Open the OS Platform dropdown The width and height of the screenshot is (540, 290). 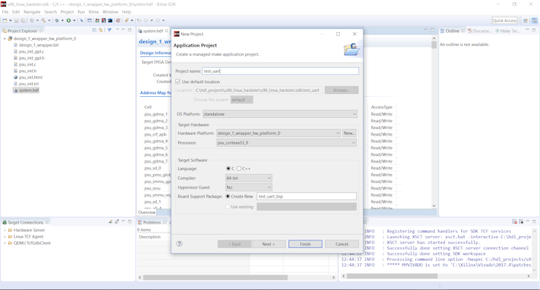coord(280,114)
